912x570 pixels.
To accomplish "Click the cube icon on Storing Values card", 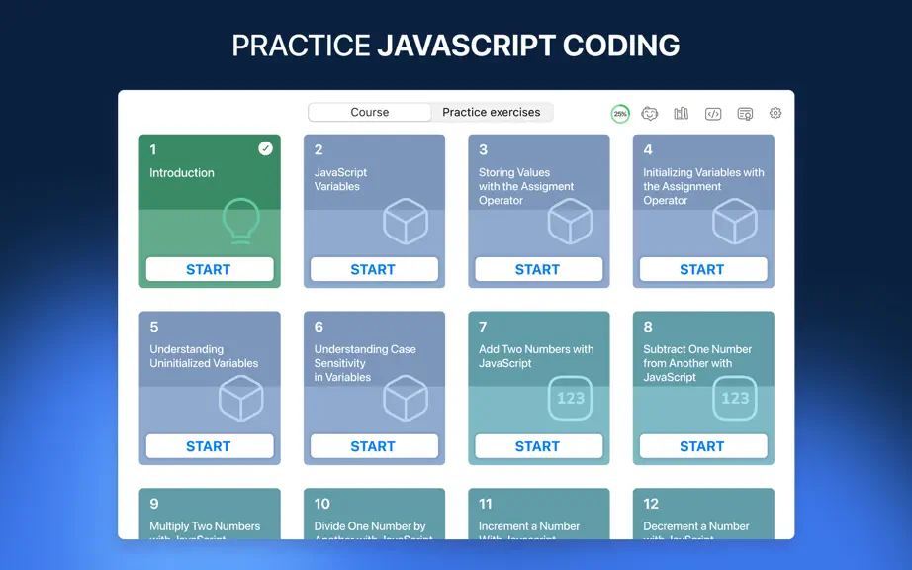I will pos(570,221).
